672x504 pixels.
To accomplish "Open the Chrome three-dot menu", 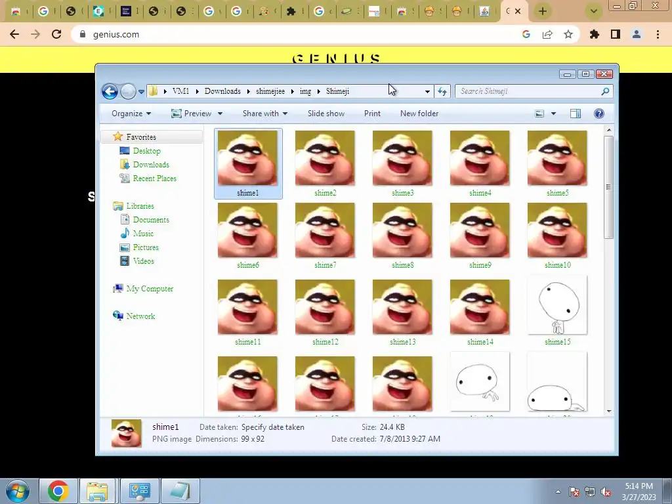I will 658,34.
